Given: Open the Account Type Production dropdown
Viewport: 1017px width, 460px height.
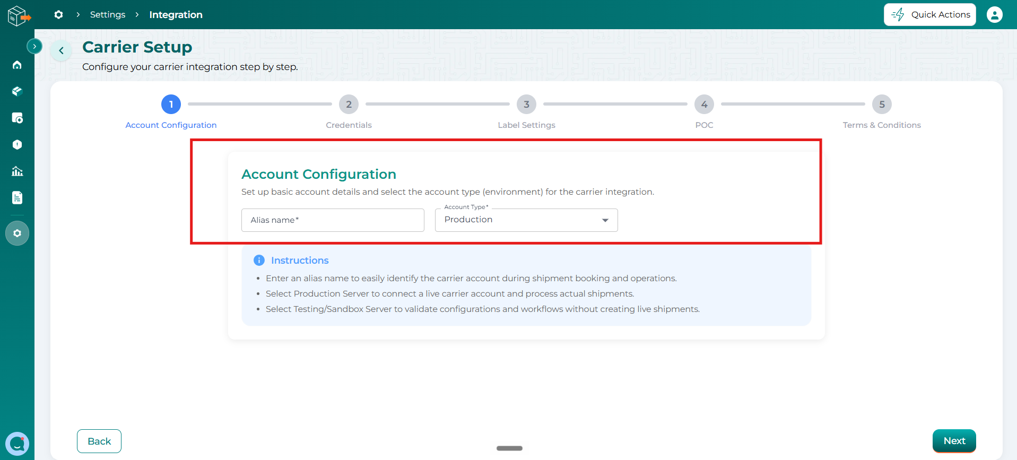Looking at the screenshot, I should [x=526, y=220].
